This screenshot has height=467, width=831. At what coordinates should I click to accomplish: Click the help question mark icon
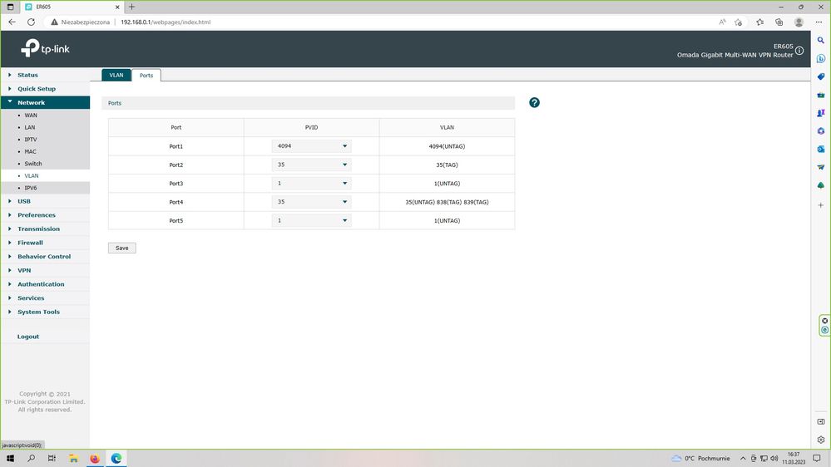pos(534,103)
